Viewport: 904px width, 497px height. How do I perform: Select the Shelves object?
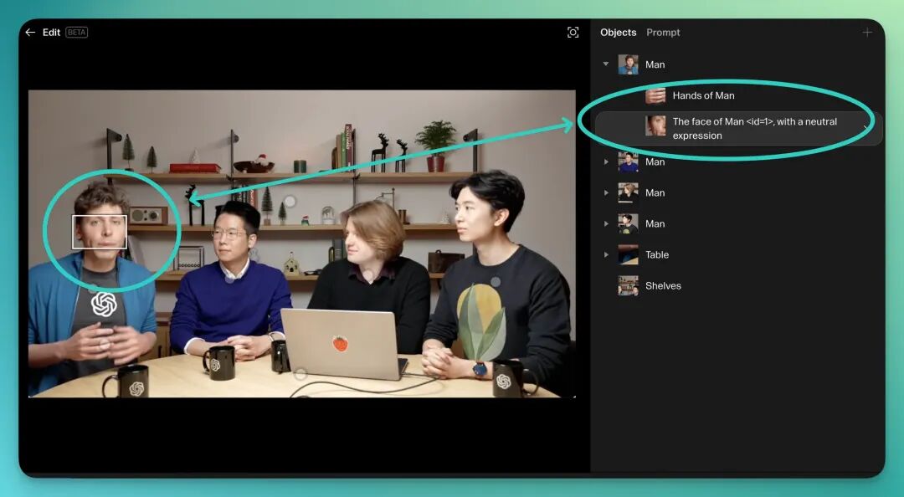point(662,286)
